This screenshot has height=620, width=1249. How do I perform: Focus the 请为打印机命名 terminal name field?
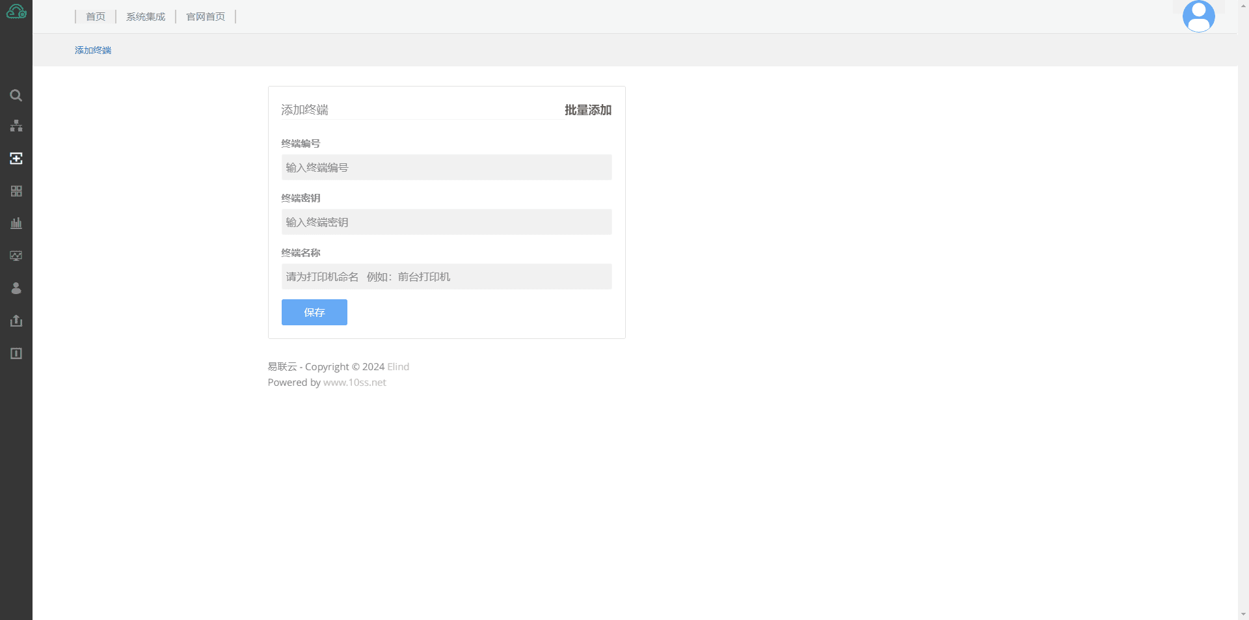point(447,276)
